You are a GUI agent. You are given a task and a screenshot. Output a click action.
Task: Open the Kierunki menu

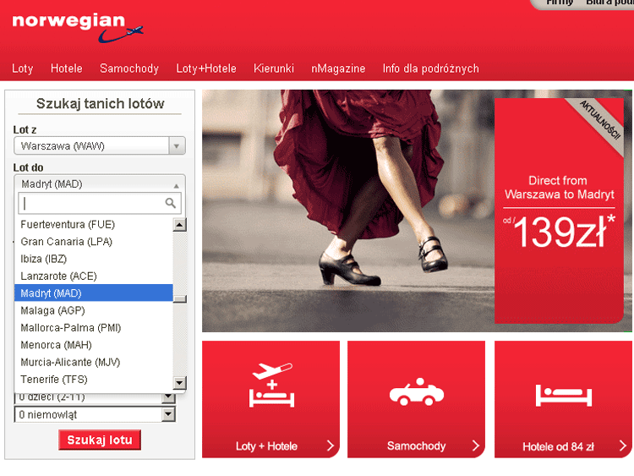(274, 68)
